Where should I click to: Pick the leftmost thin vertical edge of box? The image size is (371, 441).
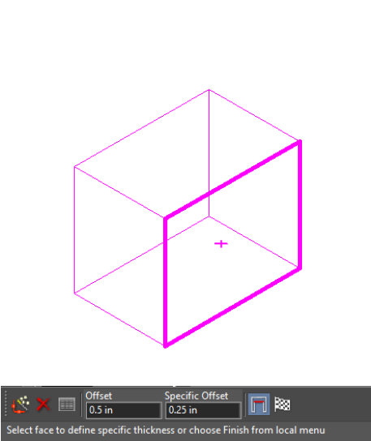75,230
